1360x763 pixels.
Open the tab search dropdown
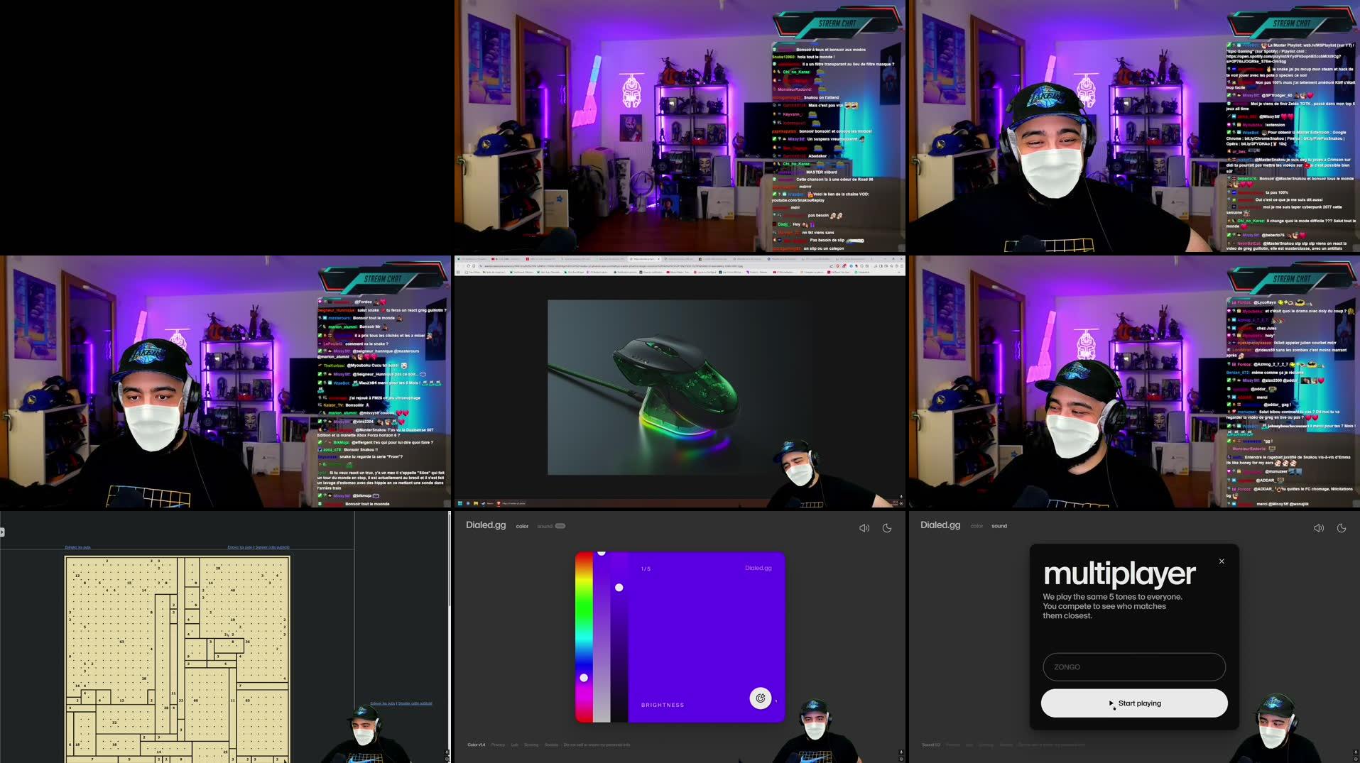pyautogui.click(x=871, y=258)
